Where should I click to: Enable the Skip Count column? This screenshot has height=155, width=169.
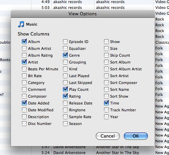pos(106,55)
